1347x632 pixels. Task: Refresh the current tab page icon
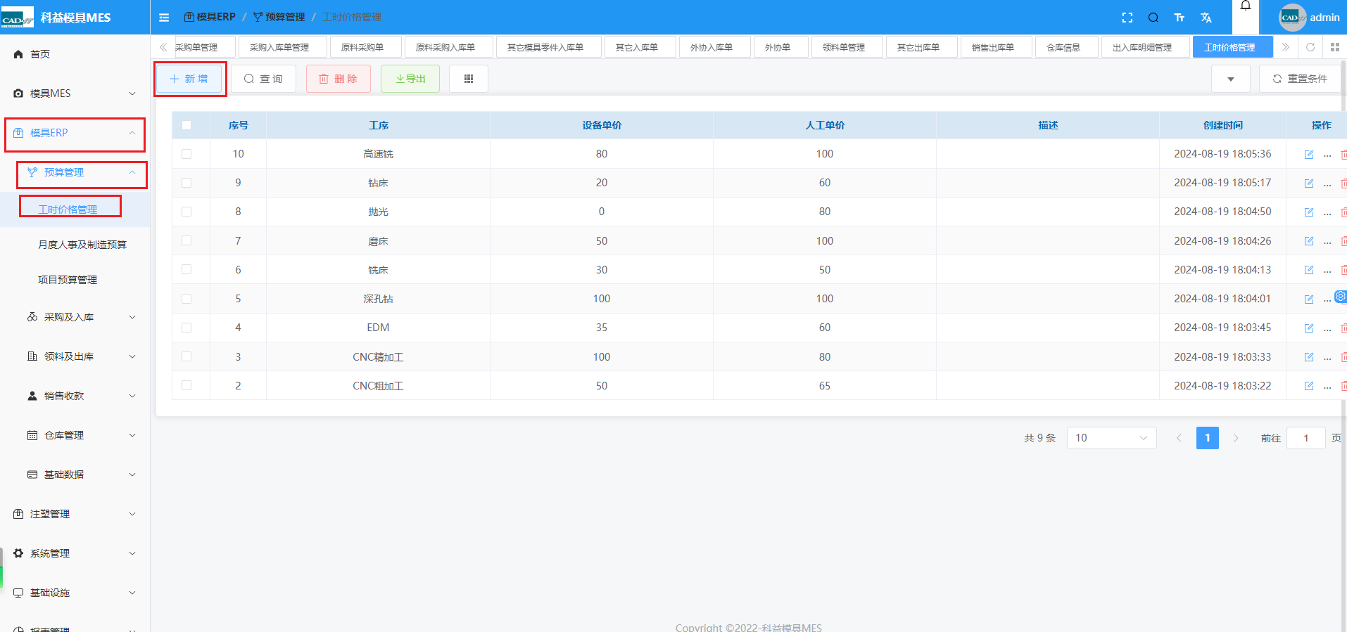click(1310, 47)
